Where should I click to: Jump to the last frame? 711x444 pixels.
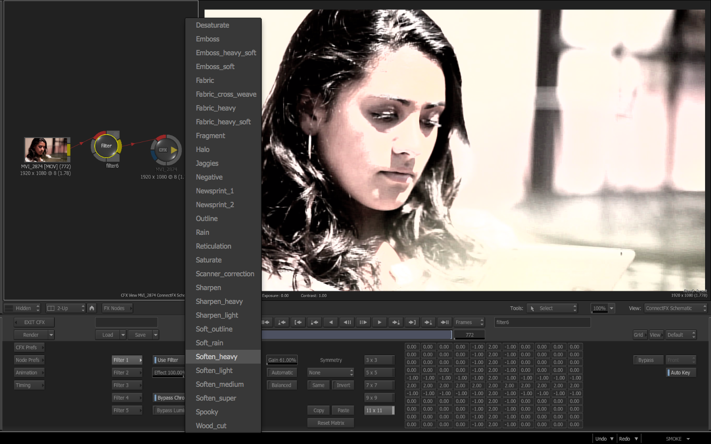tap(444, 322)
